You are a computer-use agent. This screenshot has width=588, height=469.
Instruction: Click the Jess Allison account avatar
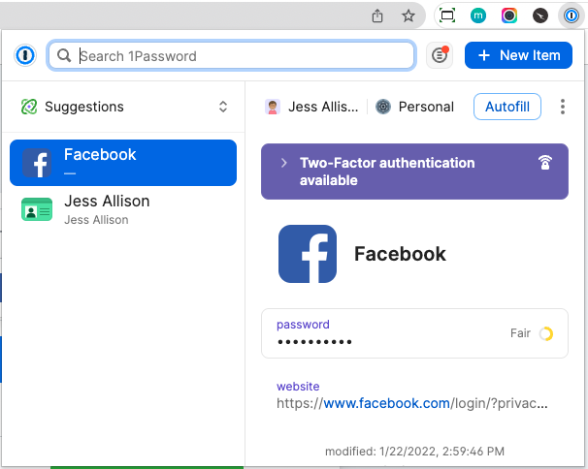pos(273,107)
